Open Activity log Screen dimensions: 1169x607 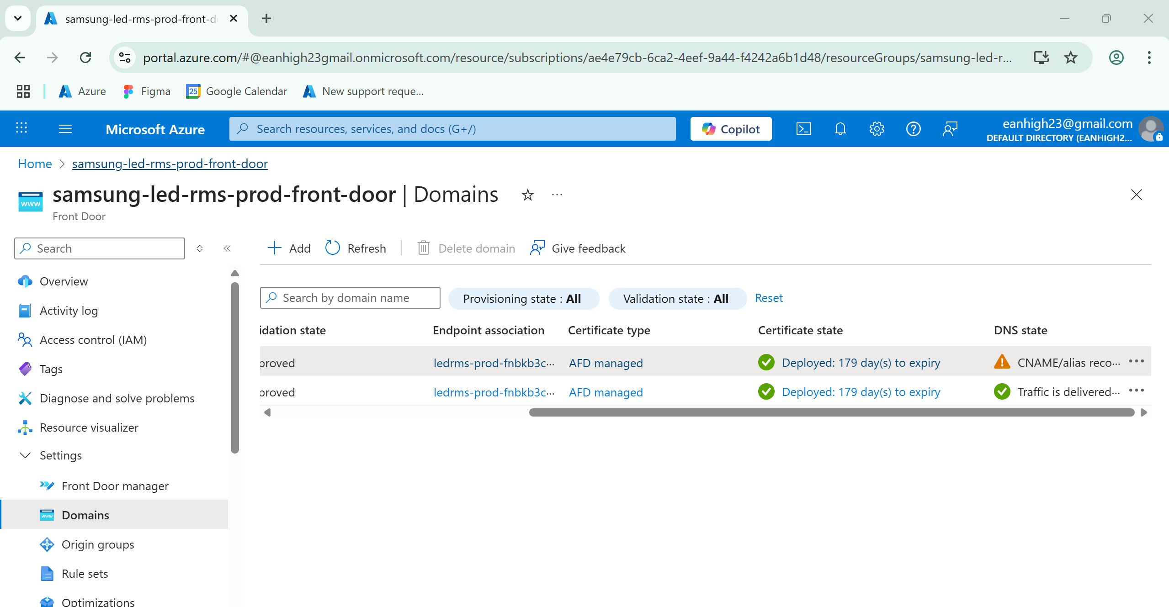pos(69,311)
